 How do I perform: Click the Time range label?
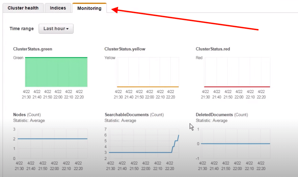(22, 29)
